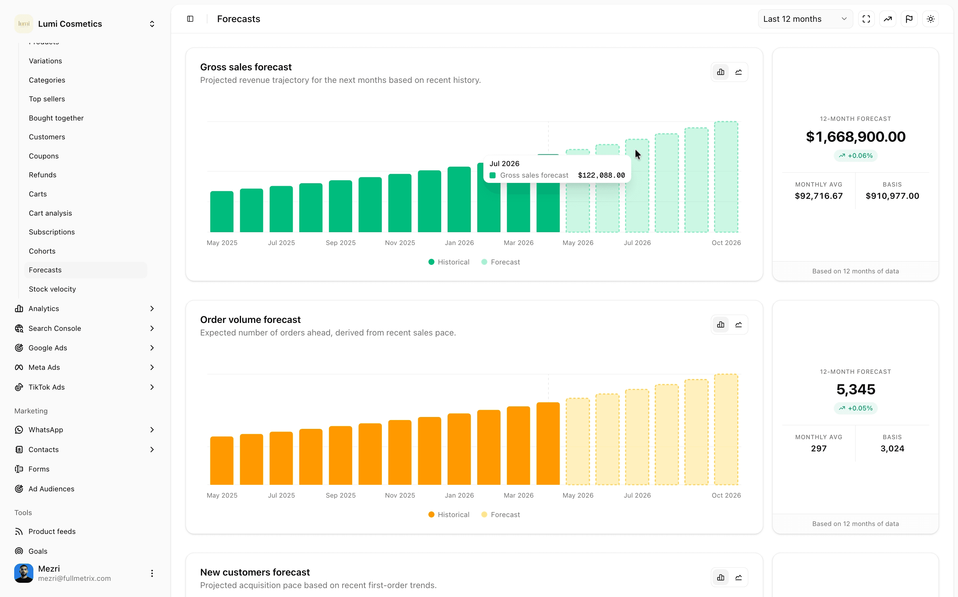Click Oct 2026 gross sales forecast bar
Screen dimensions: 958x597
[726, 177]
